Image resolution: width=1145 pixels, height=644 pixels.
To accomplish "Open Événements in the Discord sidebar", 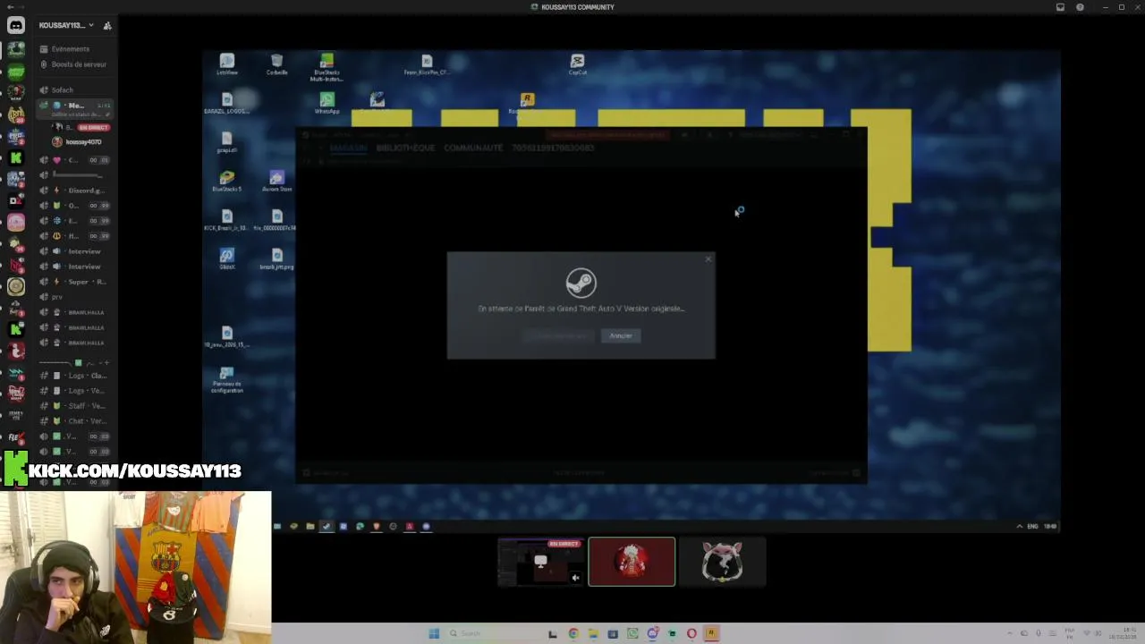I will pos(76,49).
